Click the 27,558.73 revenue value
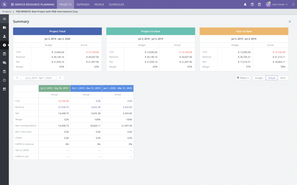Screen dimensions: 297x185 click(x=63, y=107)
